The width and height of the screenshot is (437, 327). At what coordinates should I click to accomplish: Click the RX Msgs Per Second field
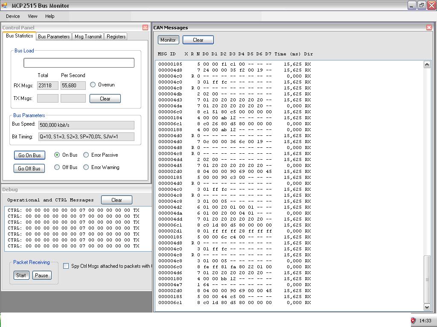tap(73, 85)
